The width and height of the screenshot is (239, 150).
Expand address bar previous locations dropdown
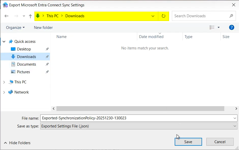coord(153,16)
